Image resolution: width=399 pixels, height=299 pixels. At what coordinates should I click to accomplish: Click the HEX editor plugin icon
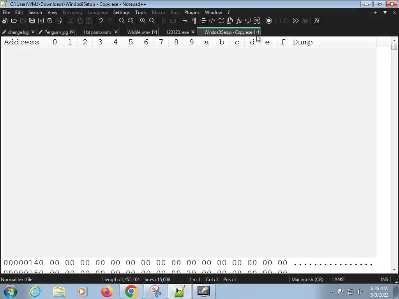pos(317,21)
